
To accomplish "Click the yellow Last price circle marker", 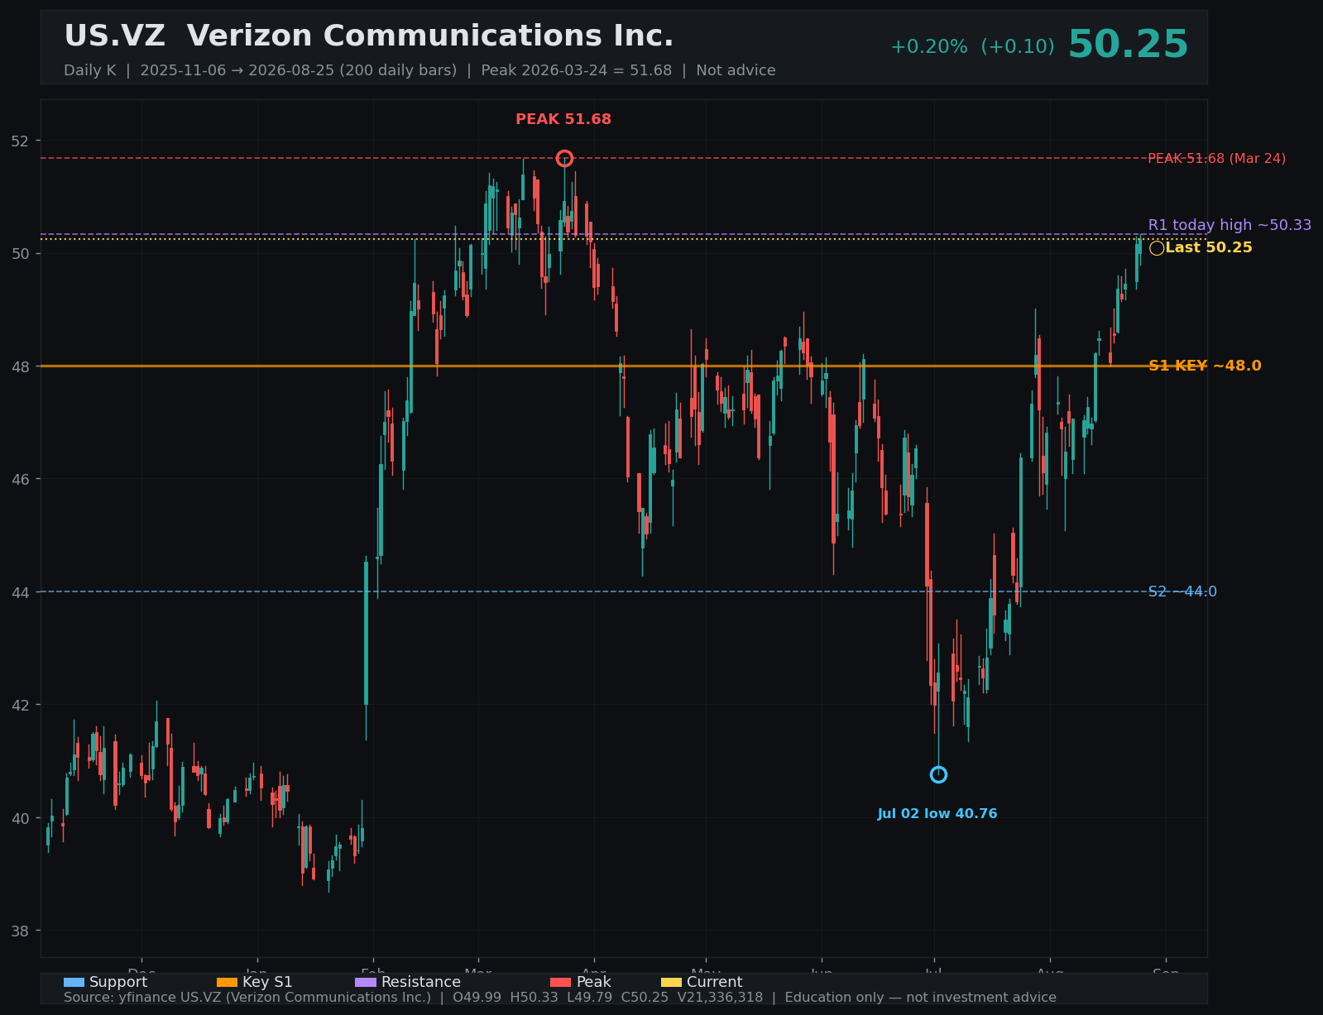I will click(1157, 248).
